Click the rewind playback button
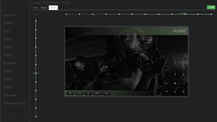Viewport: 217px width, 122px height. pos(79,93)
